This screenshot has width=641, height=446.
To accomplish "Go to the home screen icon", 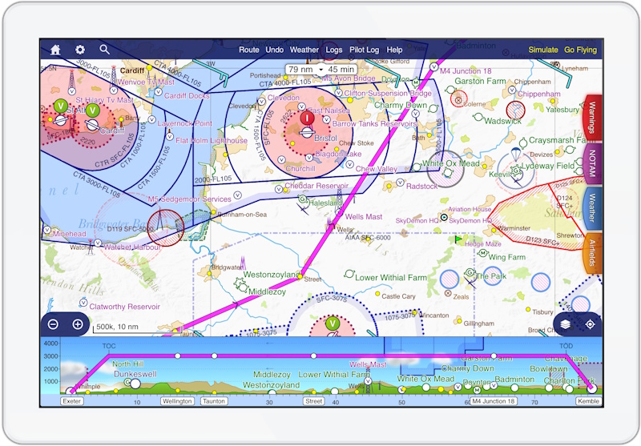I will [x=55, y=50].
